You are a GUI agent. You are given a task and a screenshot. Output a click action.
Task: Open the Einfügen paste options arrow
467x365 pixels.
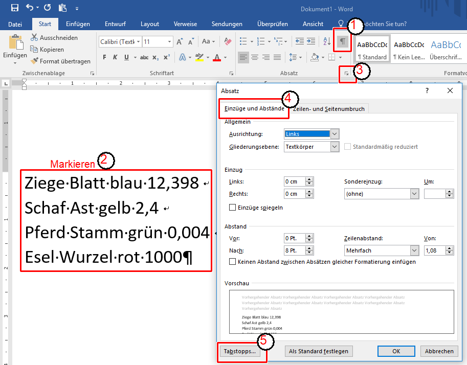click(15, 63)
